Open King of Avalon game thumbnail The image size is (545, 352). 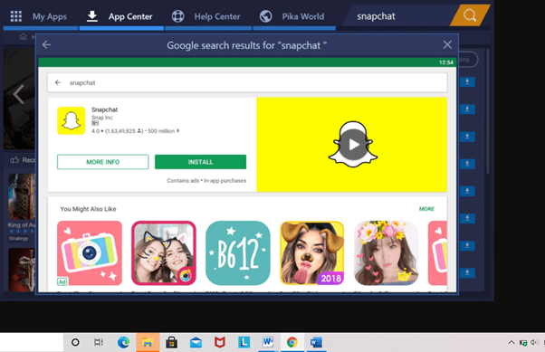[22, 196]
